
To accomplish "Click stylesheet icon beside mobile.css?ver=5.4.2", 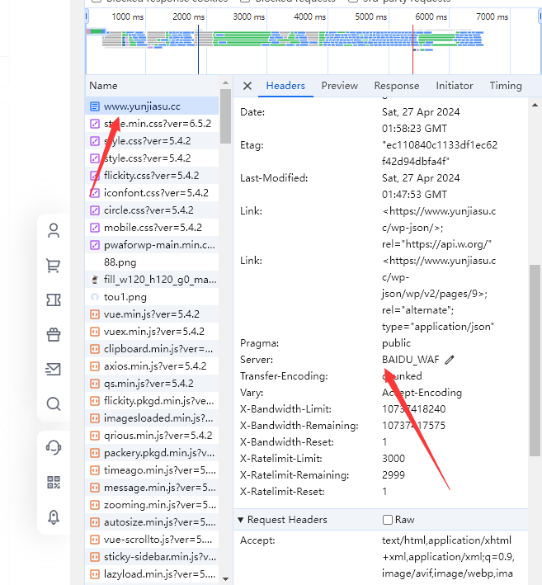I will 95,228.
